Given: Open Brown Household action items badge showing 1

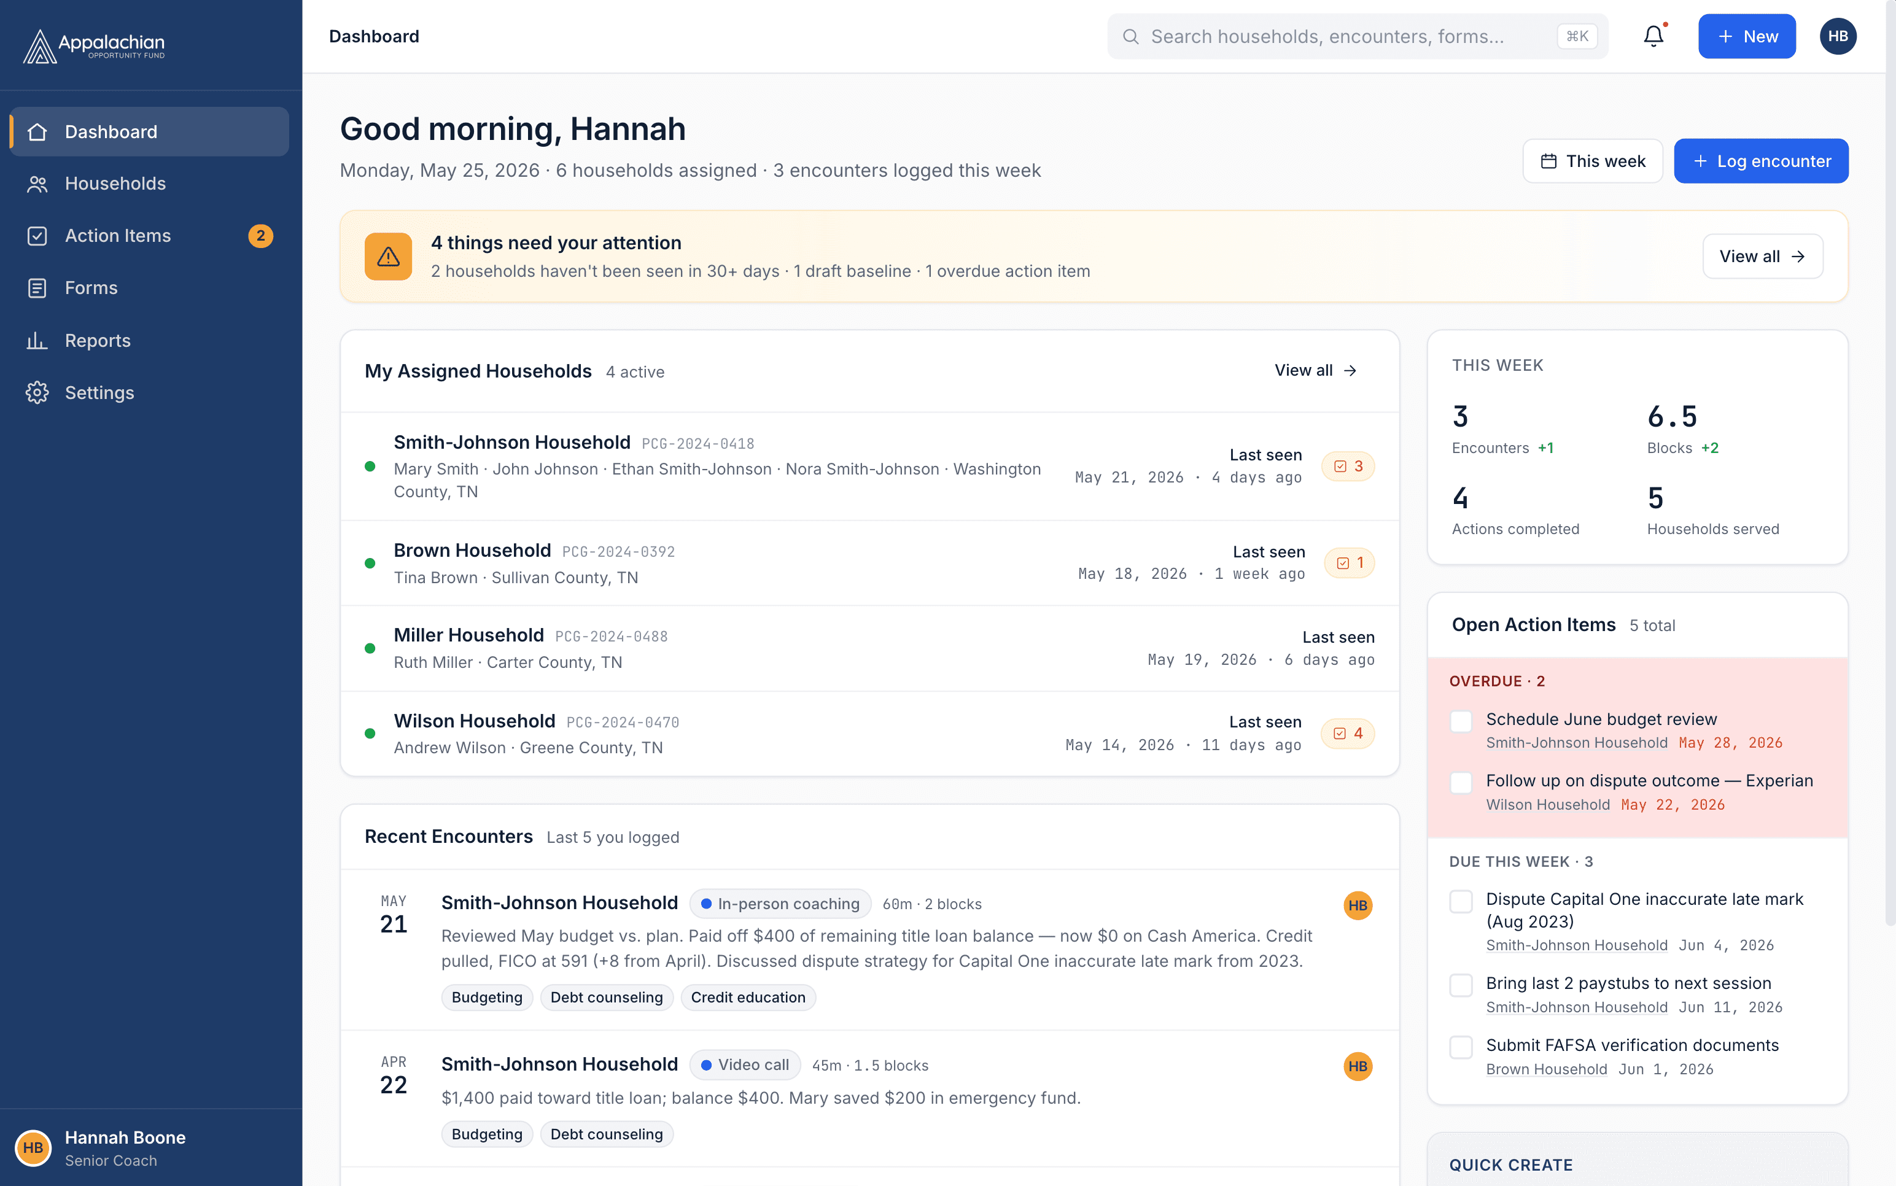Looking at the screenshot, I should pyautogui.click(x=1350, y=563).
